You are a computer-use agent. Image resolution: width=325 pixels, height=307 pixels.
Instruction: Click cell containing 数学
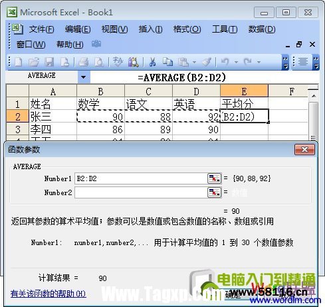(x=100, y=104)
